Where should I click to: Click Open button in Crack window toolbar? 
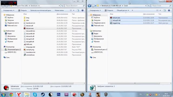tap(109, 10)
